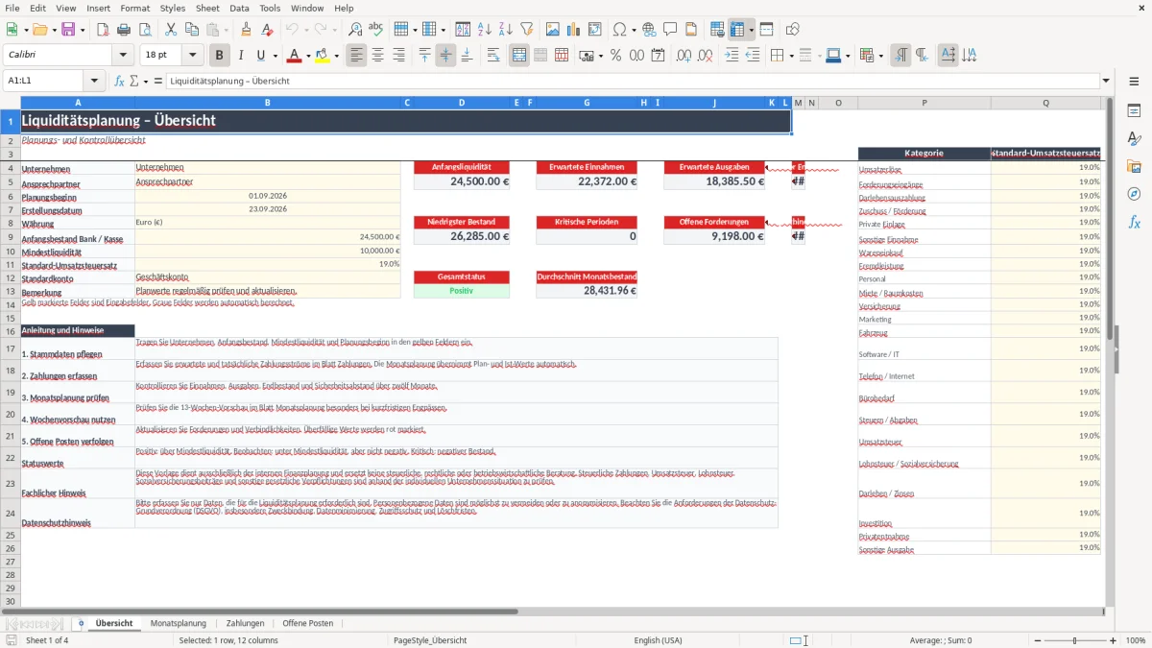This screenshot has height=648, width=1152.
Task: Switch to the Monatsplanung sheet tab
Action: point(179,623)
